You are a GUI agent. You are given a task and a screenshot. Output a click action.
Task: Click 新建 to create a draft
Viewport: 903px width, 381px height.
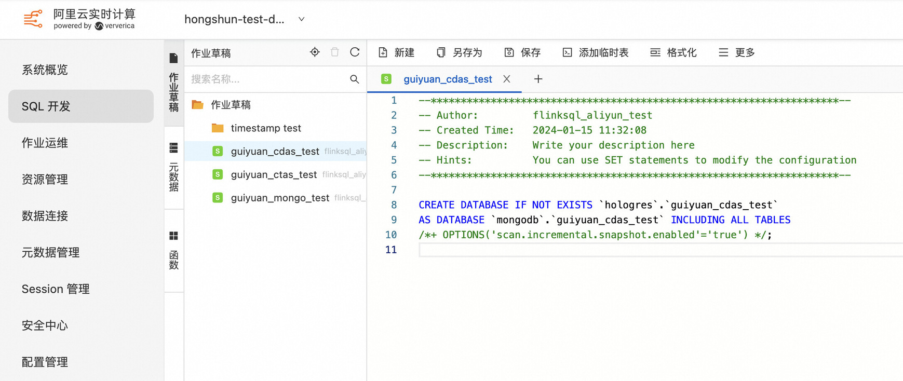[396, 52]
